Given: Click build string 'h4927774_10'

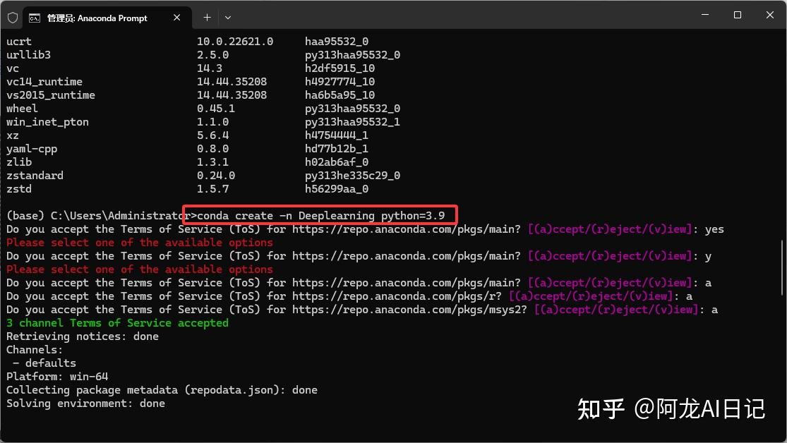Looking at the screenshot, I should (x=340, y=82).
